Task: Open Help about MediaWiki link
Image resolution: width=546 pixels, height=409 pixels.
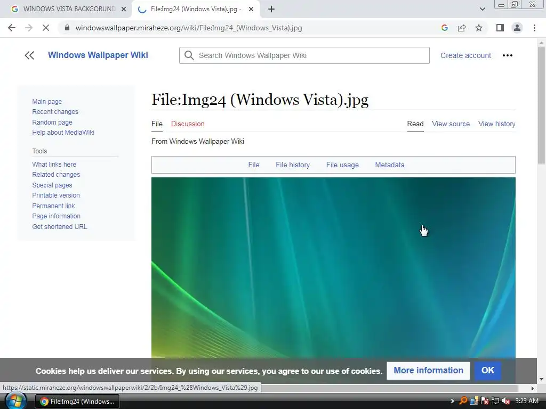Action: pos(63,133)
